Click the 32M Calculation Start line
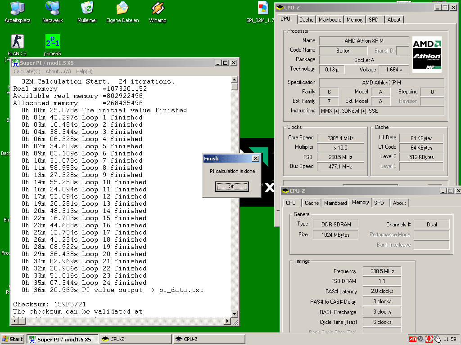 pyautogui.click(x=98, y=82)
